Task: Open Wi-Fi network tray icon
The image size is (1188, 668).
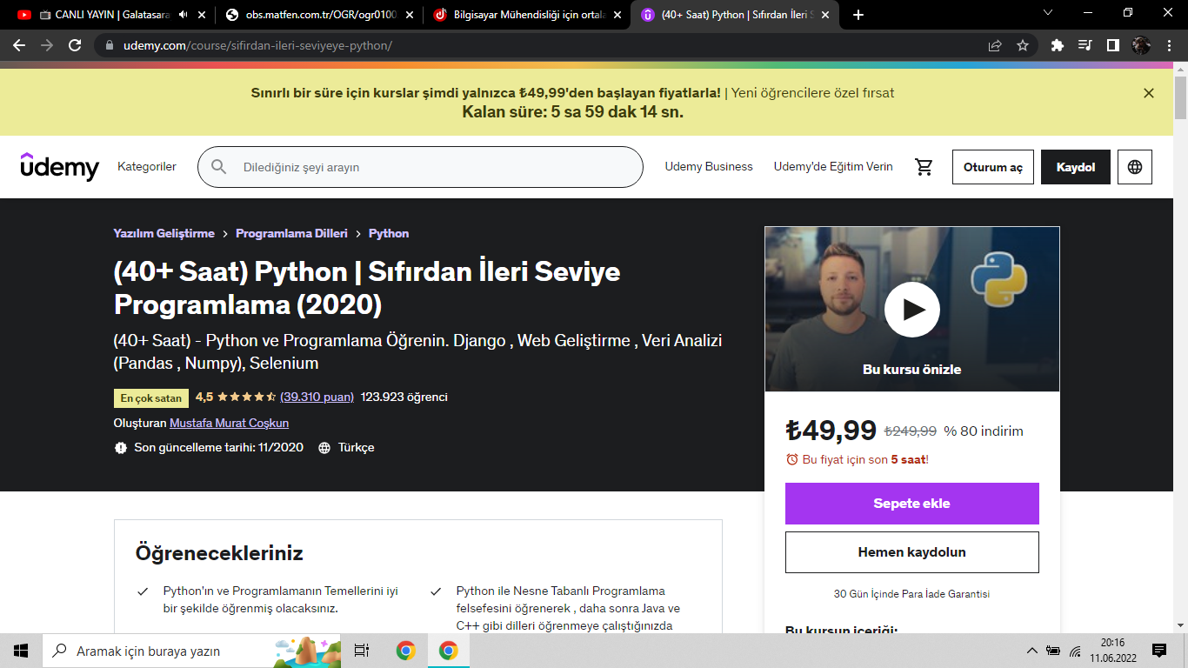Action: pyautogui.click(x=1076, y=651)
